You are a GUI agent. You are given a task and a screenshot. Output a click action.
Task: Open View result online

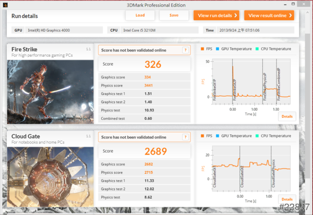[268, 16]
